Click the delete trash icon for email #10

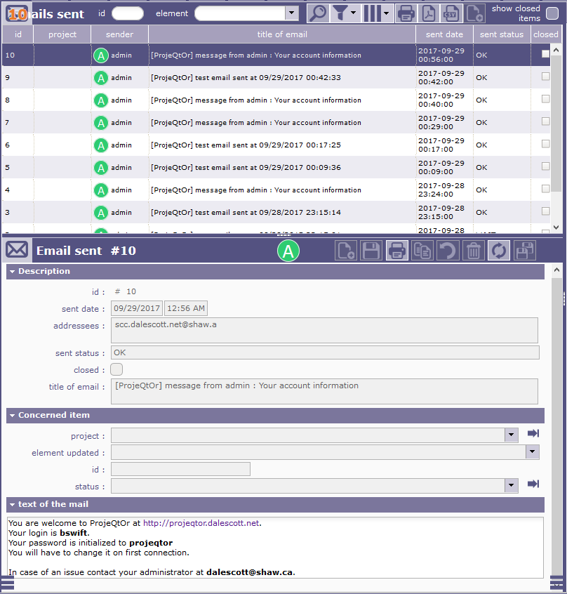coord(474,251)
